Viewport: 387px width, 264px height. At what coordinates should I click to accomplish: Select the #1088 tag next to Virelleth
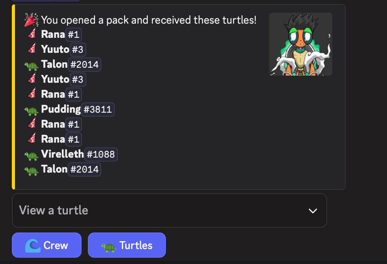tap(101, 154)
